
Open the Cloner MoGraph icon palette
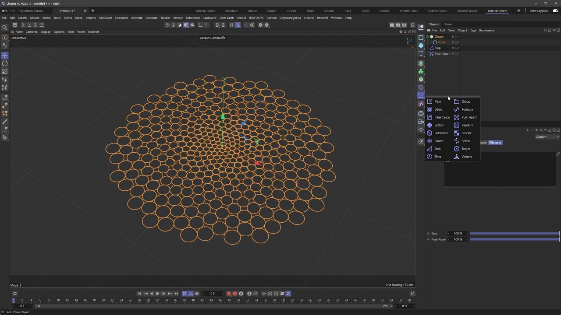[421, 79]
